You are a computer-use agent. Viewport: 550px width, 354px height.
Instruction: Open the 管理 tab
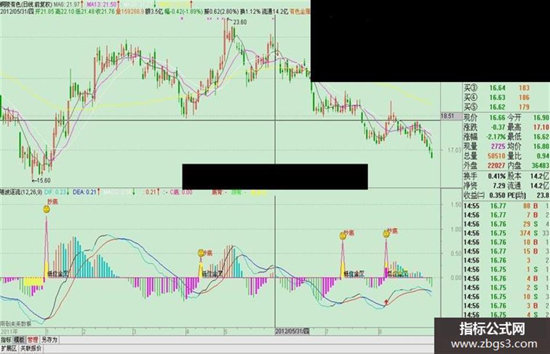33,339
